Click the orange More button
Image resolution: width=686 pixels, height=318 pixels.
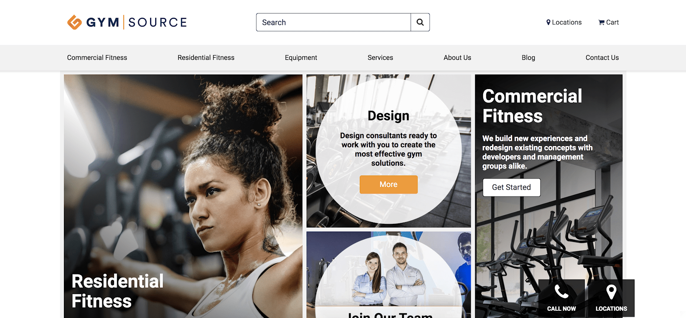[388, 184]
